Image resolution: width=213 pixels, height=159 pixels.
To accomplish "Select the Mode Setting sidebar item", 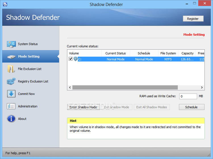I will [x=31, y=56].
